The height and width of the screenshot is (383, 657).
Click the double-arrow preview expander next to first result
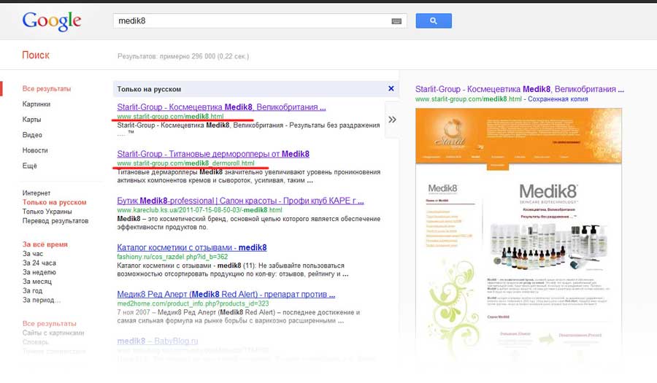tap(392, 120)
